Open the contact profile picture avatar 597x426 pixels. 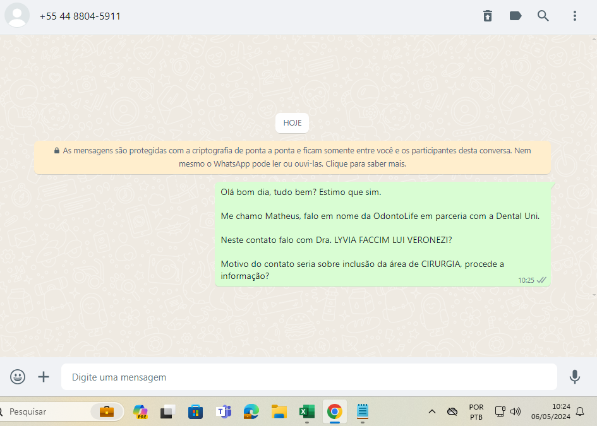click(17, 15)
